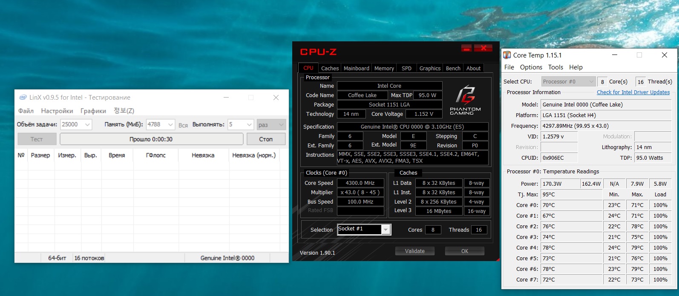Image resolution: width=679 pixels, height=296 pixels.
Task: Open the Файл menu in LinX
Action: pos(26,111)
